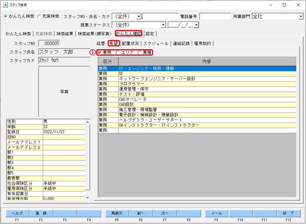Select the 充実検索 radio button
Screen dimensions: 306x224
(39, 16)
